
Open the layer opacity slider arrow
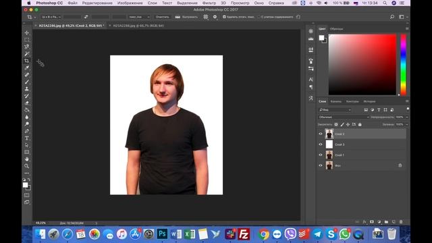(x=407, y=117)
